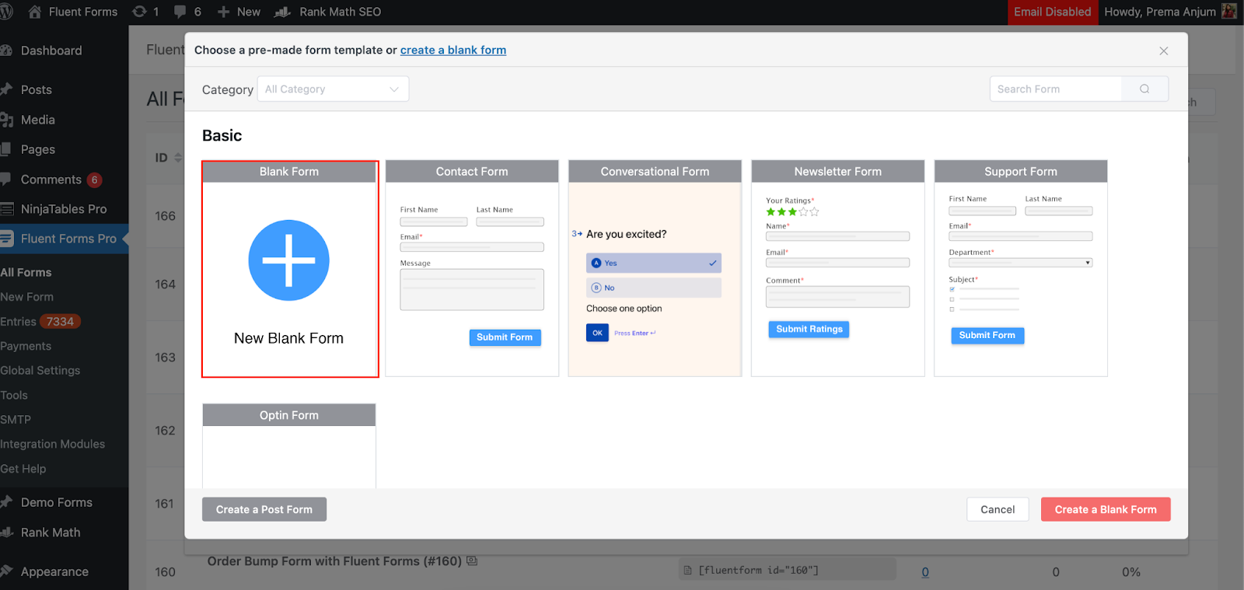Click the ID column sort arrows
The image size is (1244, 590).
click(x=178, y=158)
